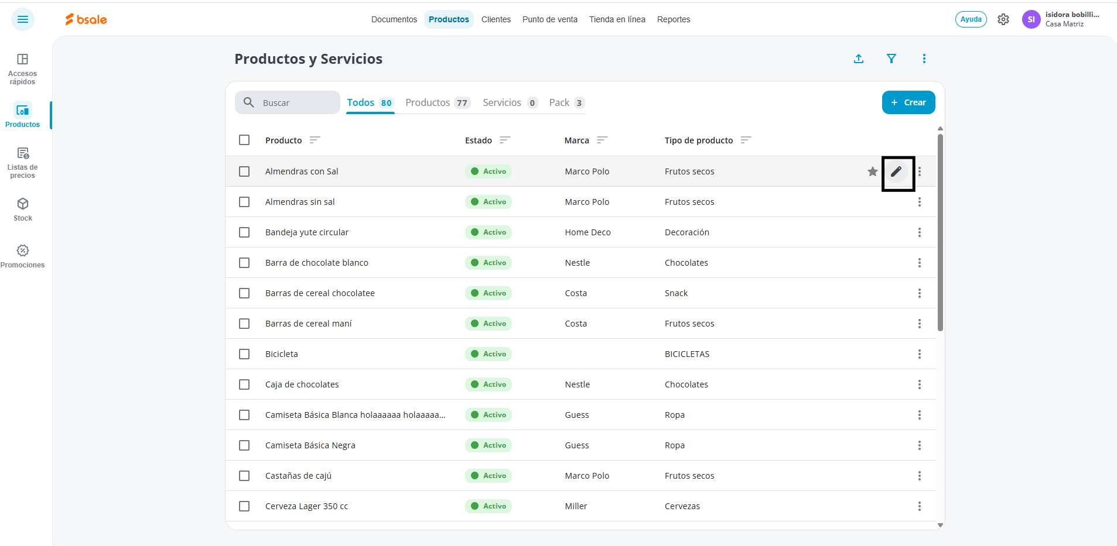The width and height of the screenshot is (1117, 546).
Task: Sort by Producto column icon
Action: click(x=315, y=140)
